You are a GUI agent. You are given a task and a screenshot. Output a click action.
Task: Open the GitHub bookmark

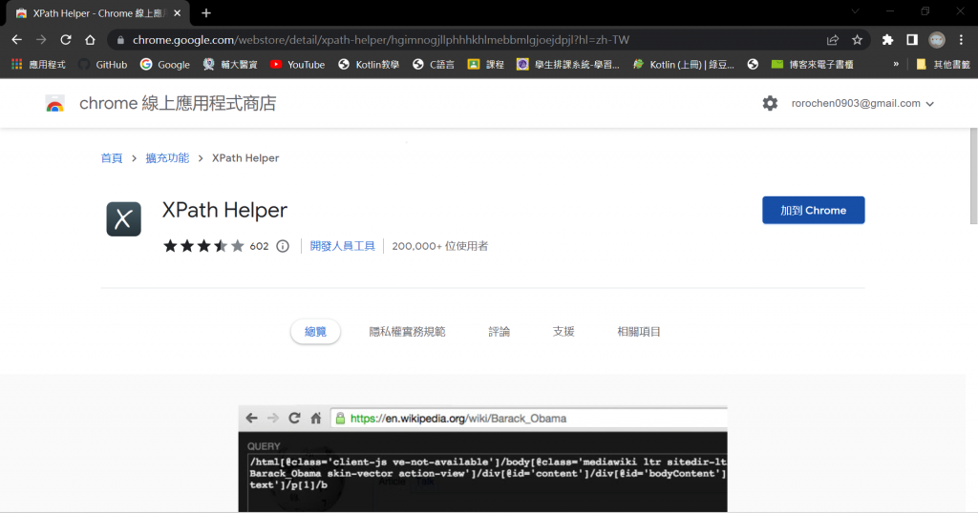click(x=103, y=64)
